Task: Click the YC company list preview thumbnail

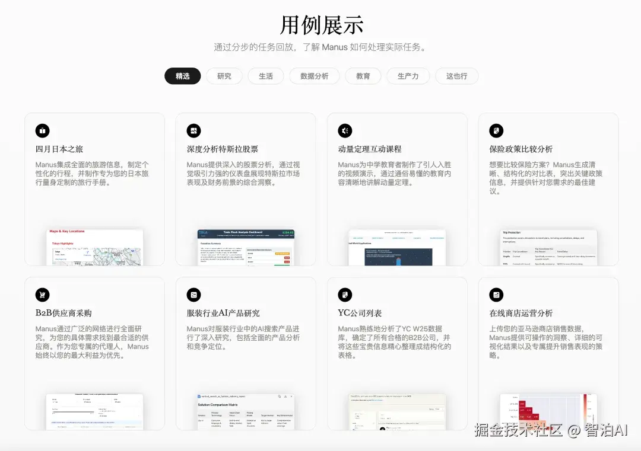Action: [x=397, y=411]
